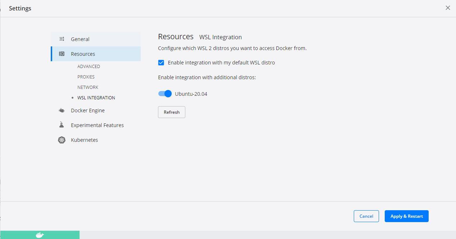Click the 'Settings' window title
Viewport: 456px width, 239px height.
tap(20, 8)
